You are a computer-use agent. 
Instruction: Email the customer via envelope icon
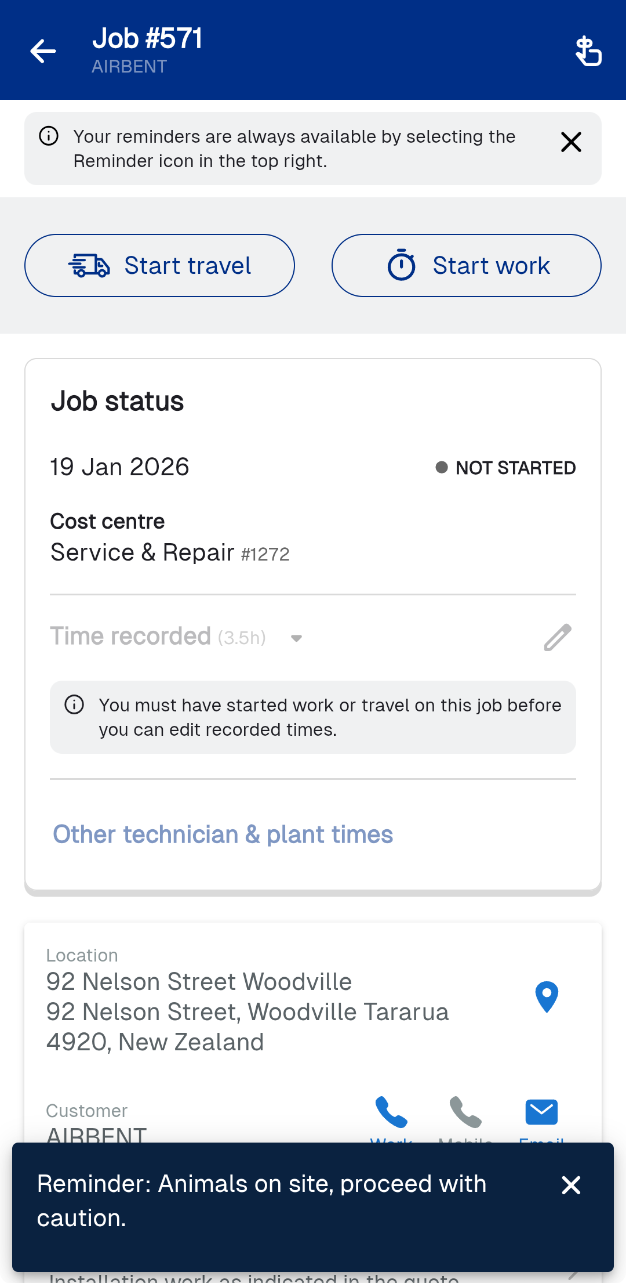(x=541, y=1112)
